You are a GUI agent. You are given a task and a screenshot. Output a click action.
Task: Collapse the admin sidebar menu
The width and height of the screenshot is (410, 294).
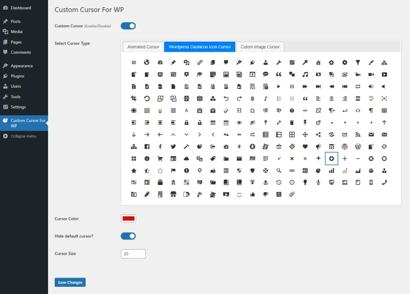pos(24,136)
